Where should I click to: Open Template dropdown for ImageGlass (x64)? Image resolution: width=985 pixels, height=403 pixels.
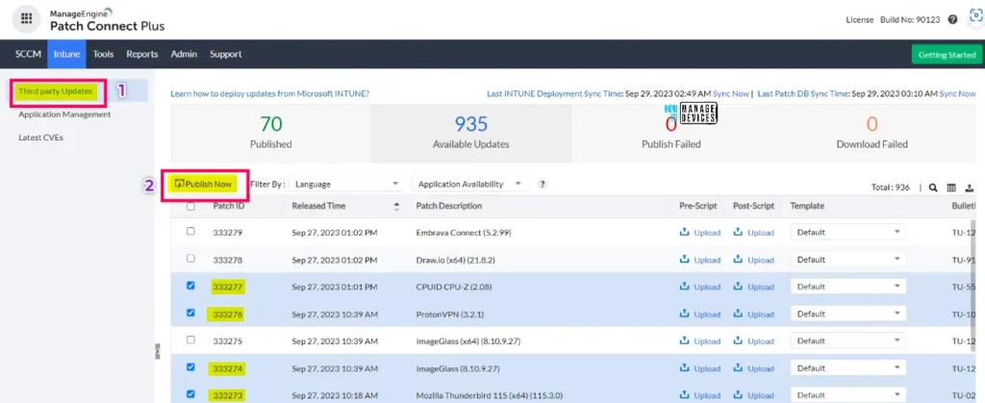click(847, 340)
